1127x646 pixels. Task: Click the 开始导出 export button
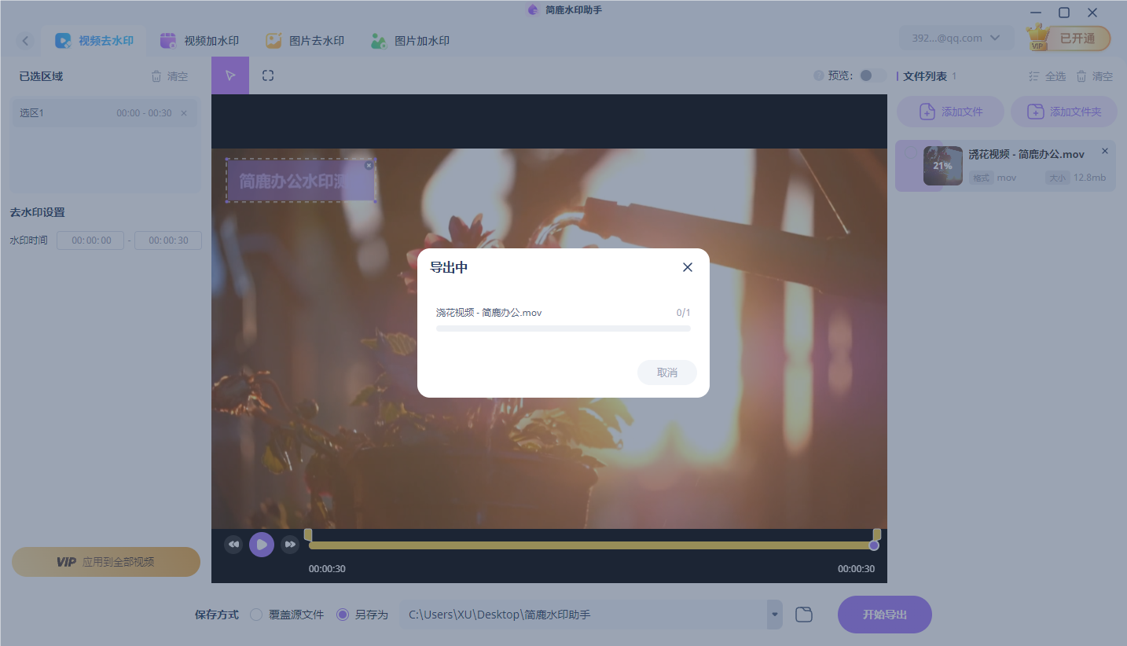[884, 614]
